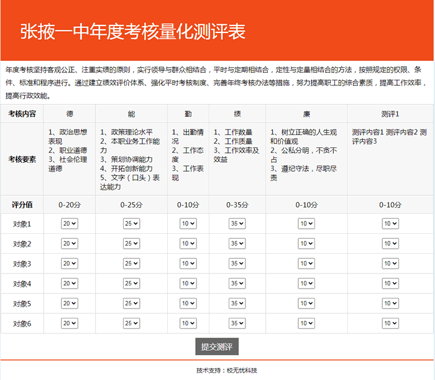
Task: Open 对象5 测评1 score dropdown
Action: (x=390, y=304)
